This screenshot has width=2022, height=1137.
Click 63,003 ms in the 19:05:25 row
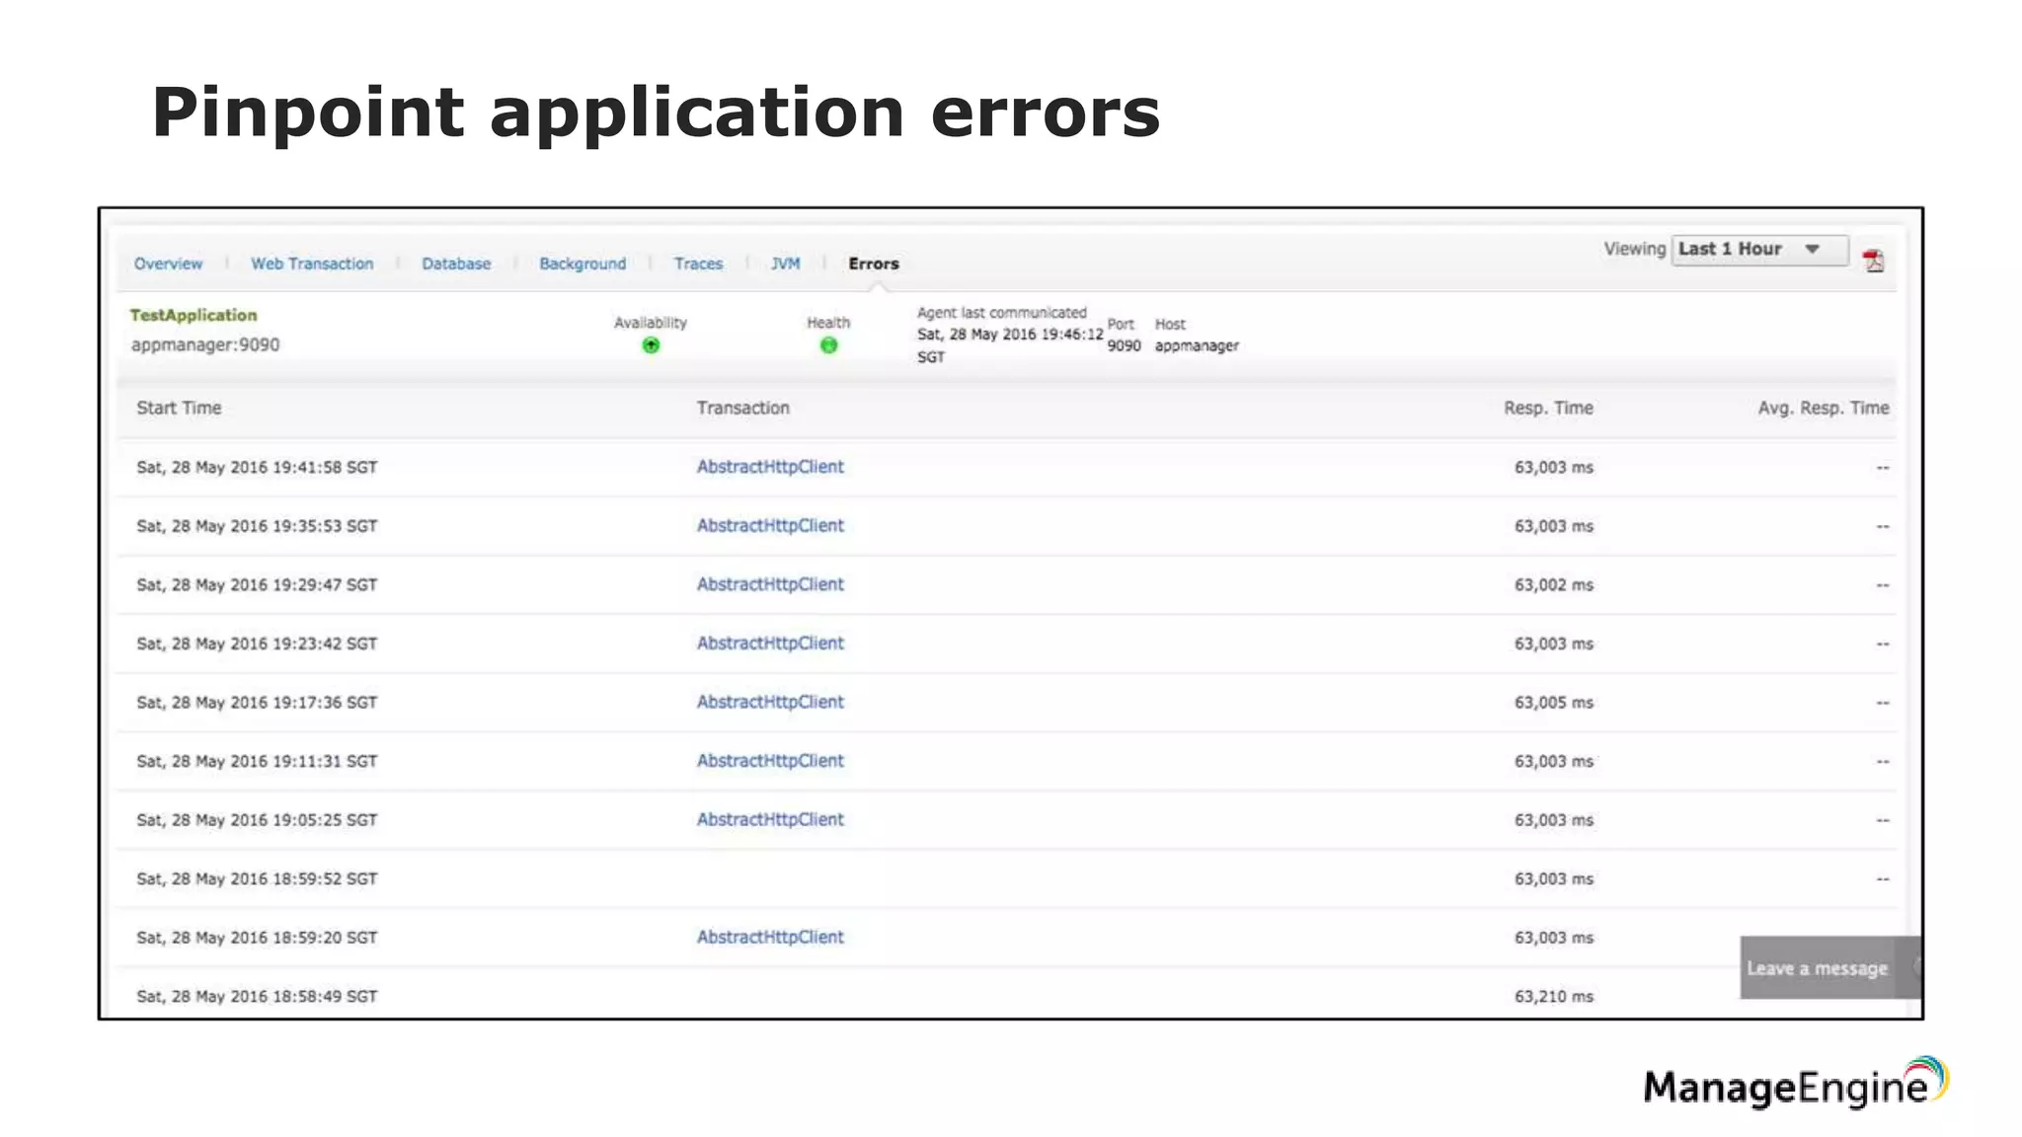click(1554, 819)
